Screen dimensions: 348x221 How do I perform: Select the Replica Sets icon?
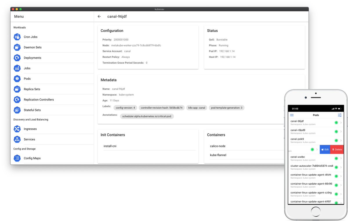click(x=17, y=89)
